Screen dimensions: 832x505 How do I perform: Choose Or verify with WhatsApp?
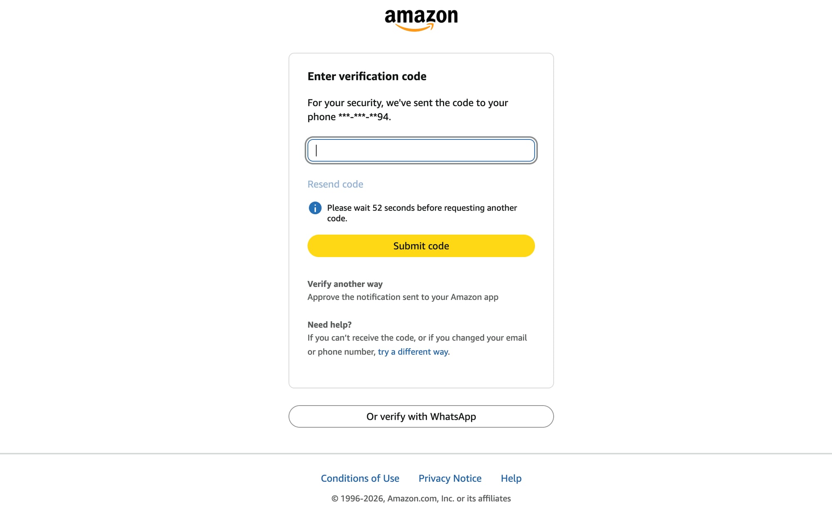tap(421, 416)
